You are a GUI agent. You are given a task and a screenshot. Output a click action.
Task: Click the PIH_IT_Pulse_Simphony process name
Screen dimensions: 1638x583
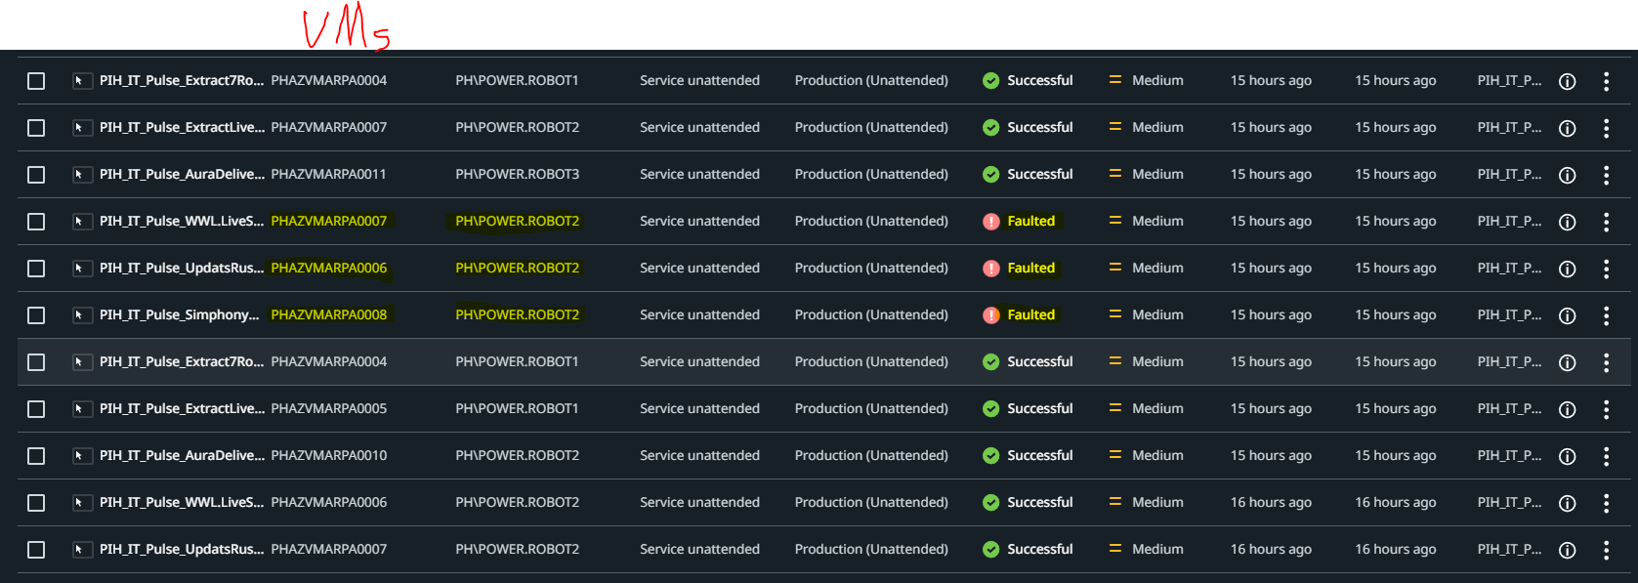tap(179, 314)
